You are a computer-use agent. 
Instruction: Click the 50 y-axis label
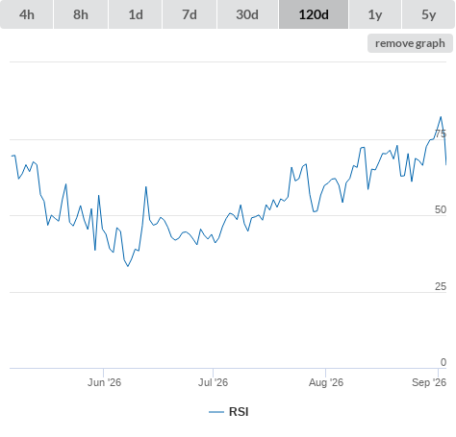click(441, 209)
